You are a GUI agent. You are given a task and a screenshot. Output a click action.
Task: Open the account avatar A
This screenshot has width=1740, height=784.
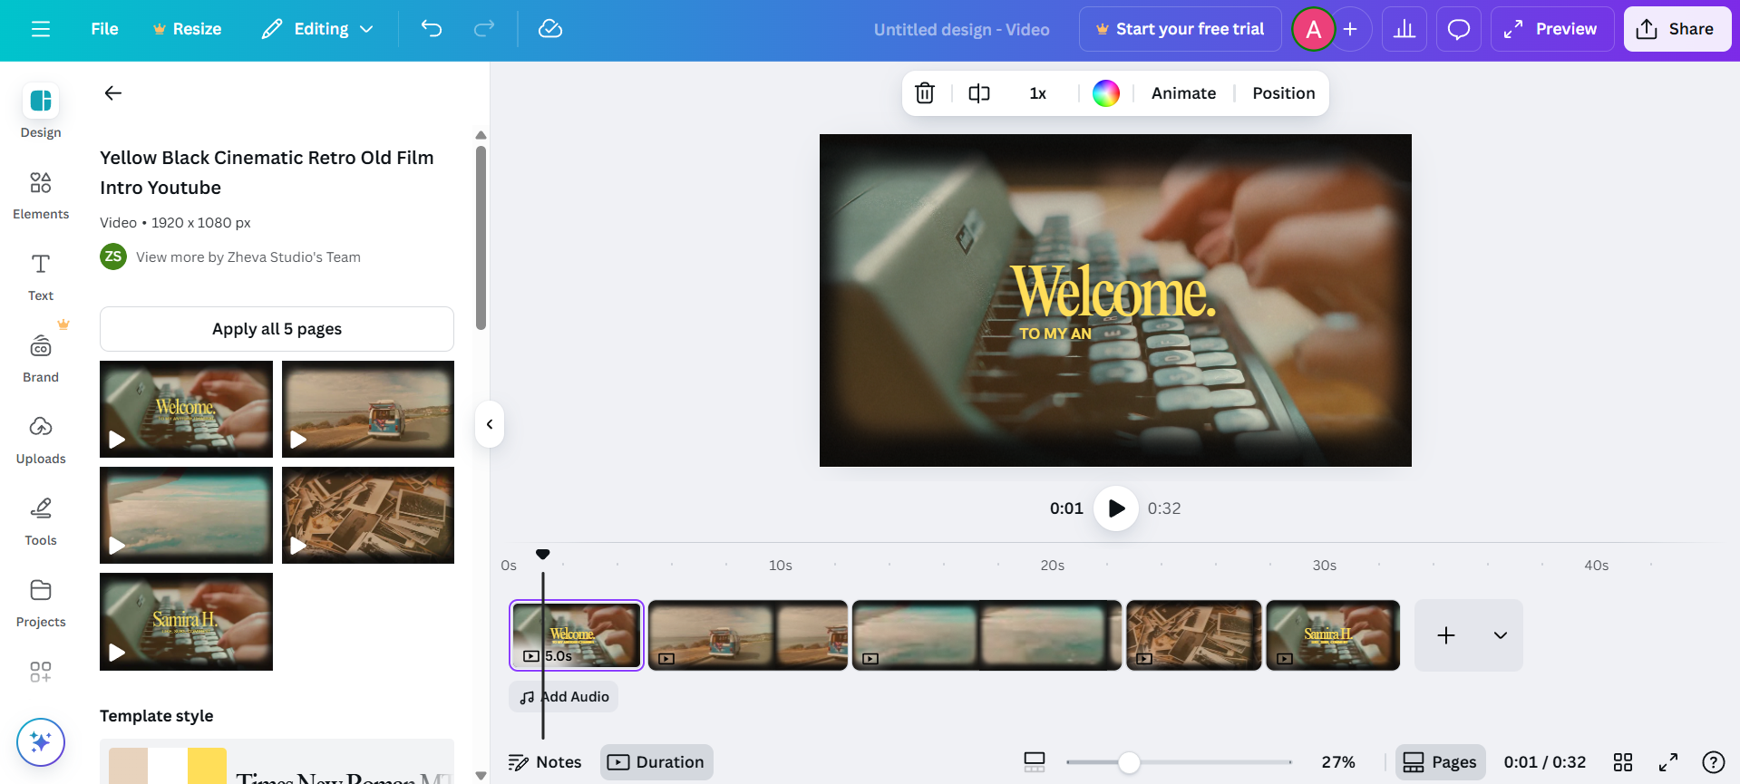(x=1313, y=29)
